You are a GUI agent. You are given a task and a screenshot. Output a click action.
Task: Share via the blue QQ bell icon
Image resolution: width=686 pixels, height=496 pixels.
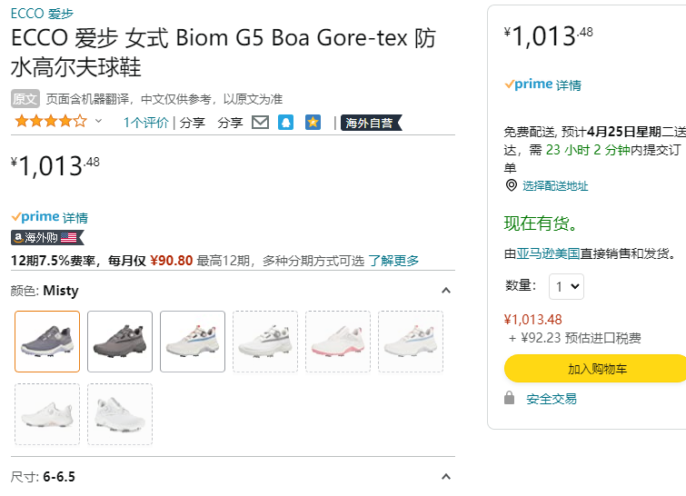point(285,122)
